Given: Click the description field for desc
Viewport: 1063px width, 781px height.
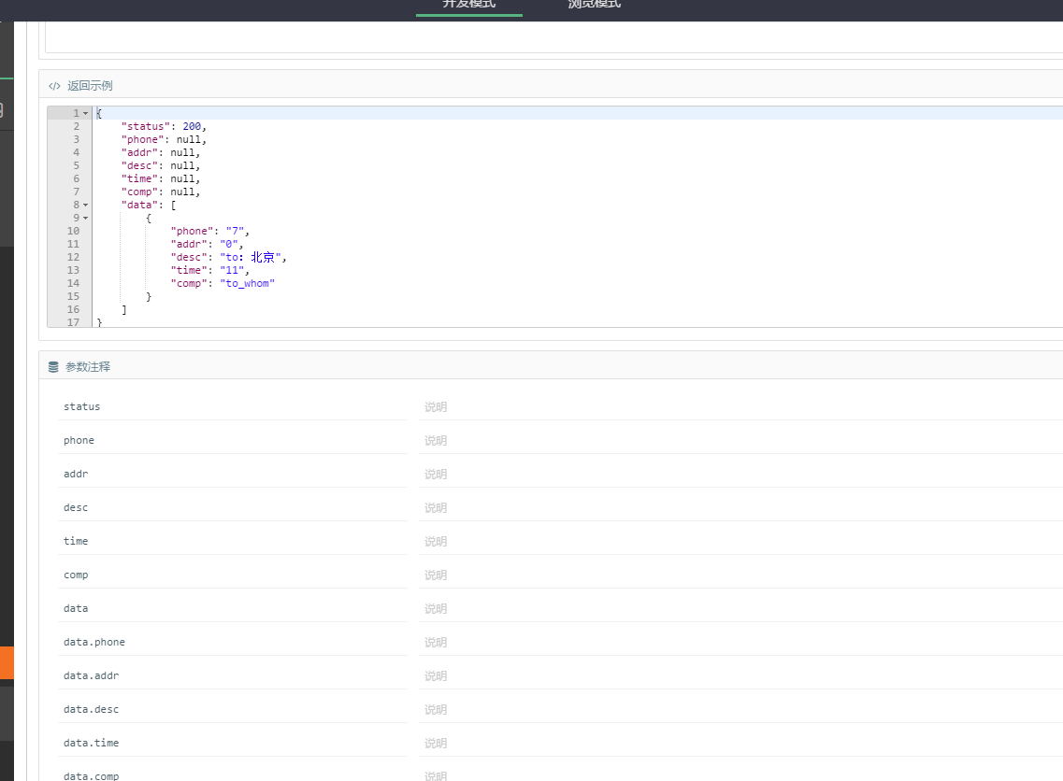Looking at the screenshot, I should click(x=740, y=508).
